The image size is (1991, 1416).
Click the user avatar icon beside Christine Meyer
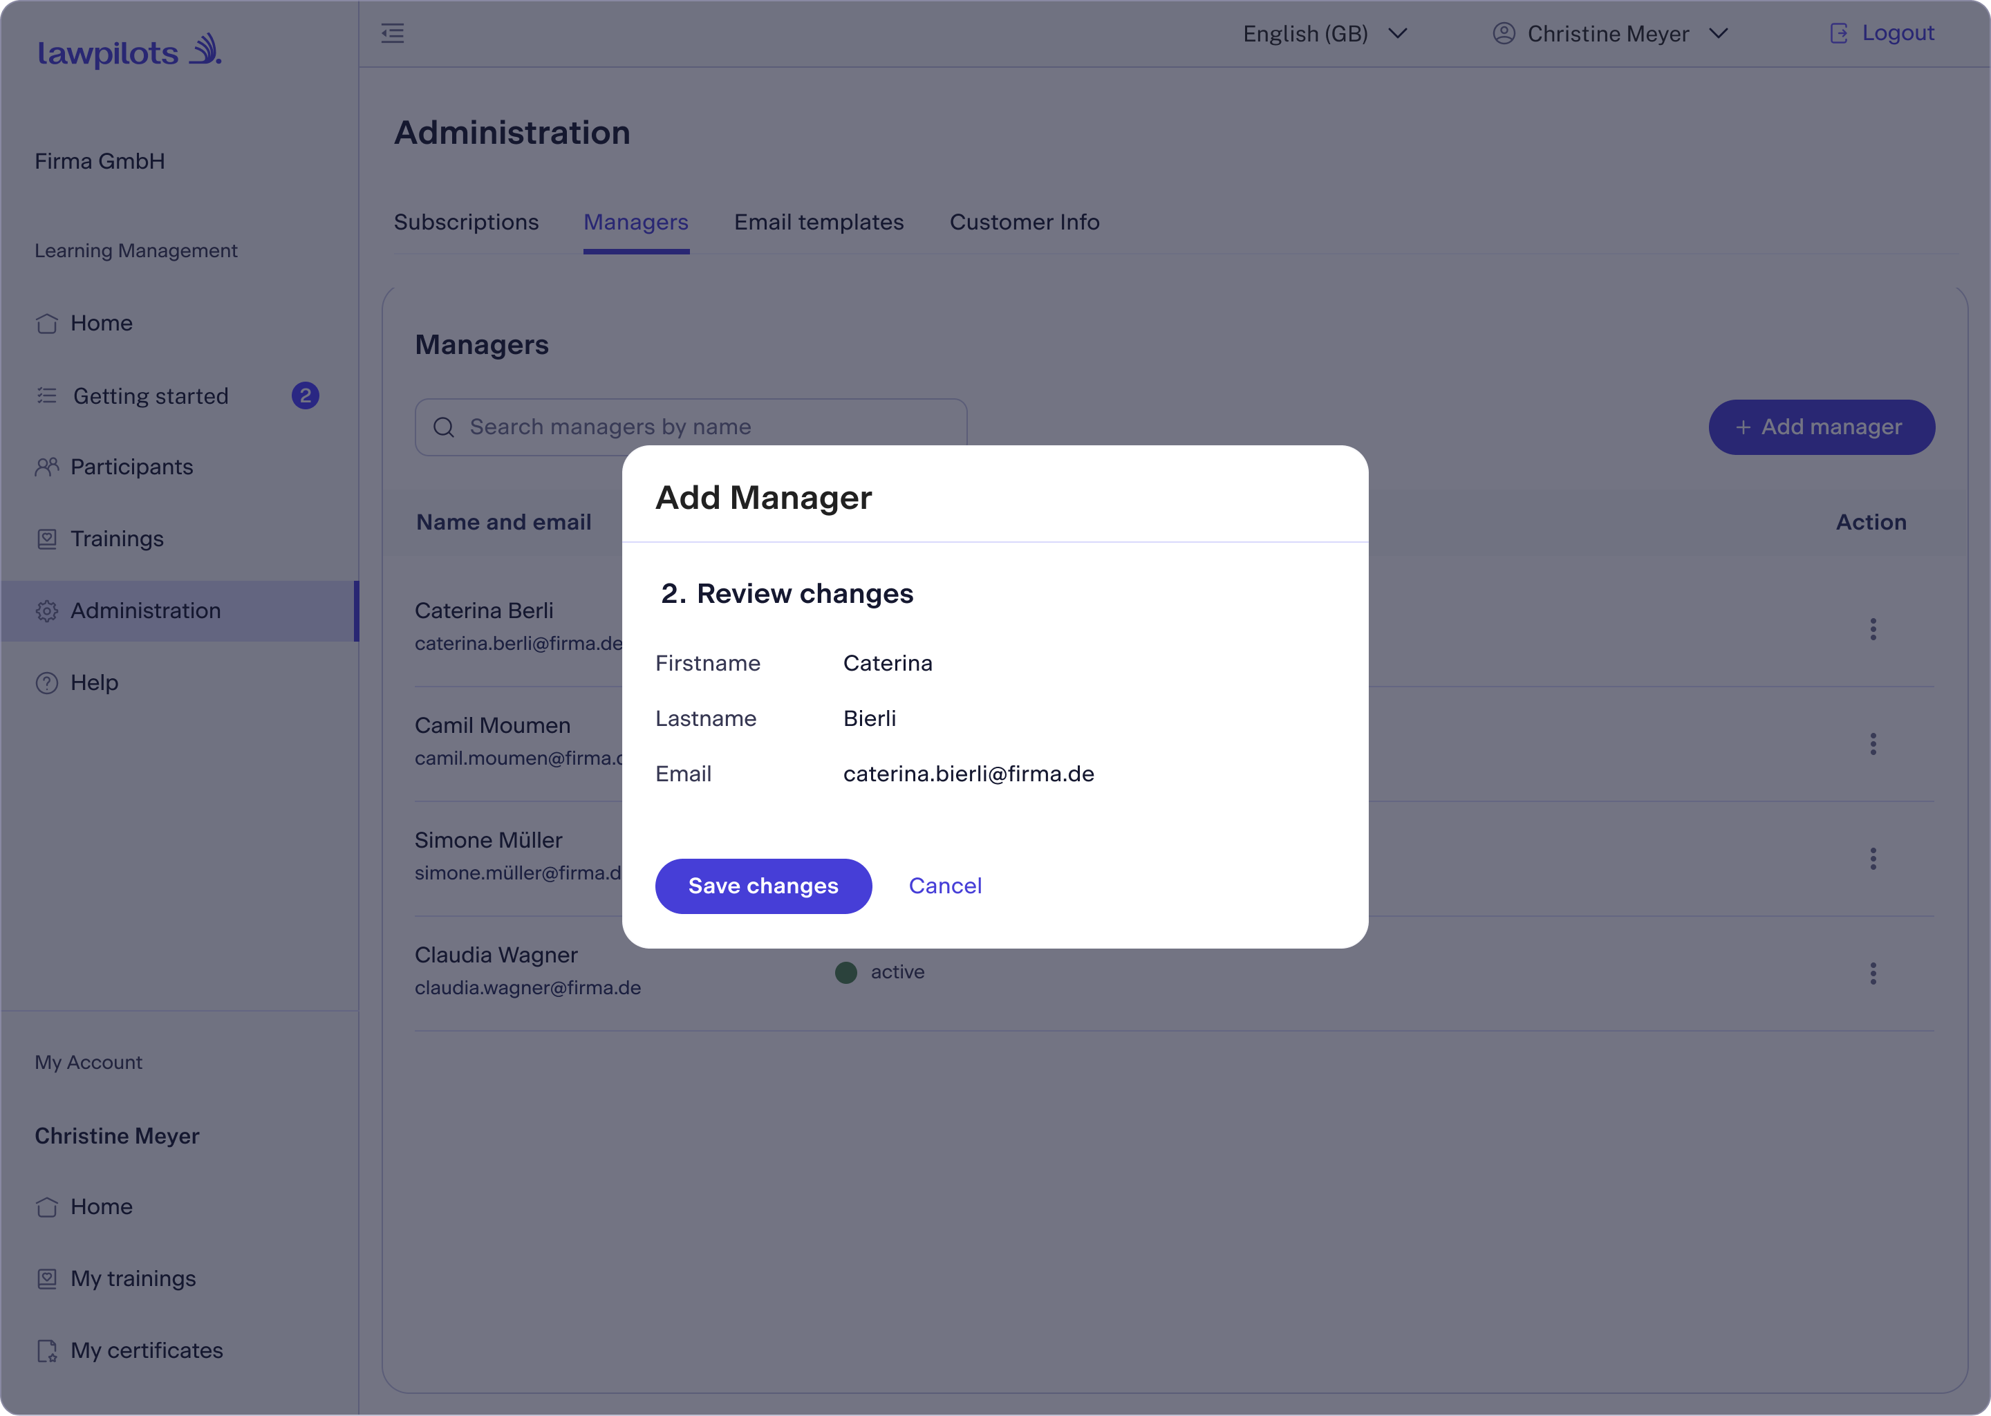click(x=1504, y=33)
